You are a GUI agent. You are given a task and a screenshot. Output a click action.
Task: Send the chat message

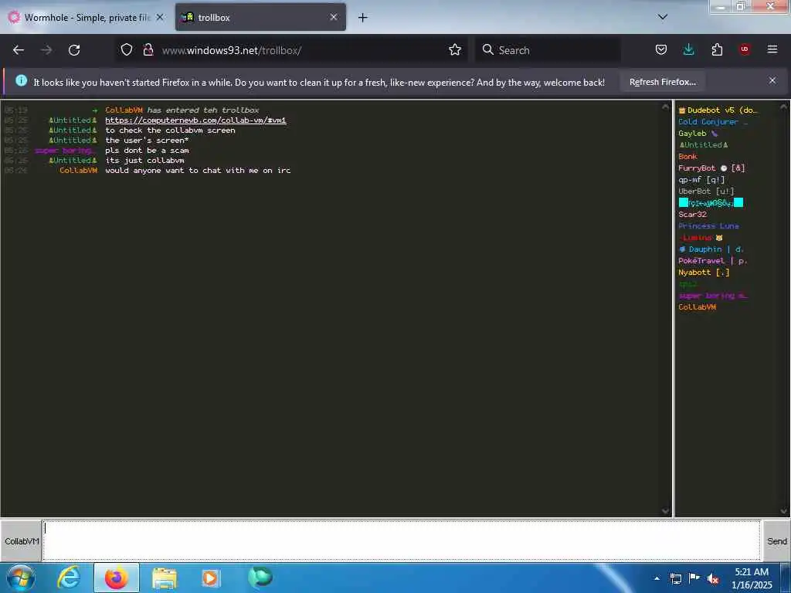pos(776,540)
